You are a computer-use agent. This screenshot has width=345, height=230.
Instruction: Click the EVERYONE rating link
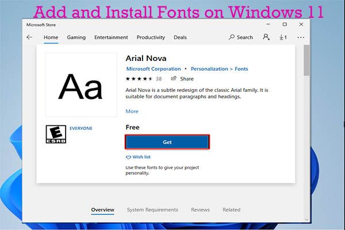pyautogui.click(x=81, y=128)
